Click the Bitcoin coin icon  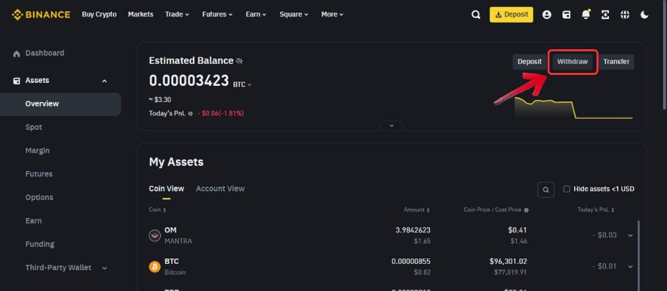tap(155, 267)
